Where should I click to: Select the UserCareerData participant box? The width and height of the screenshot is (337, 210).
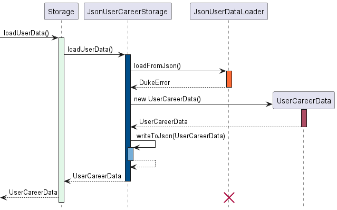click(304, 100)
